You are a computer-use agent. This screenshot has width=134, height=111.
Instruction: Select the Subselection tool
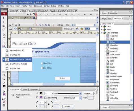point(4,22)
